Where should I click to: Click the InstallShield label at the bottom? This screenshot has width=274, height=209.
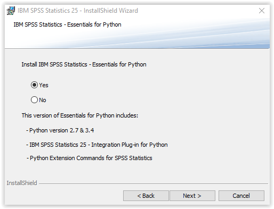(x=22, y=183)
